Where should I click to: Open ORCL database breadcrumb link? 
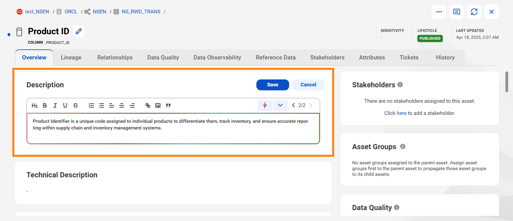[71, 12]
